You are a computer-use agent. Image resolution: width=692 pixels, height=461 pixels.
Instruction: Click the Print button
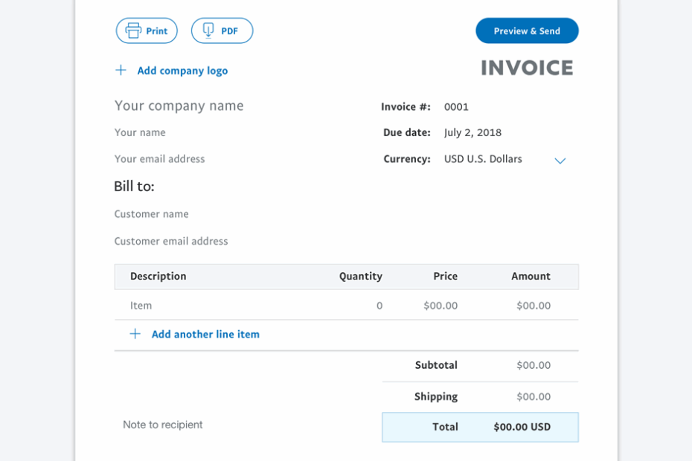click(147, 30)
